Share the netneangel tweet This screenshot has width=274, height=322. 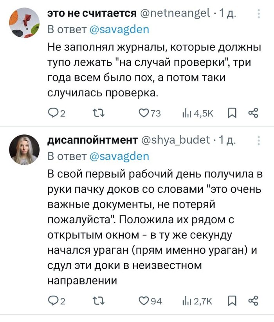click(x=254, y=114)
